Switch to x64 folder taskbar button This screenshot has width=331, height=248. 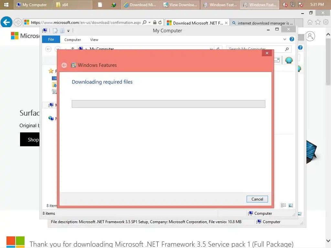click(73, 5)
